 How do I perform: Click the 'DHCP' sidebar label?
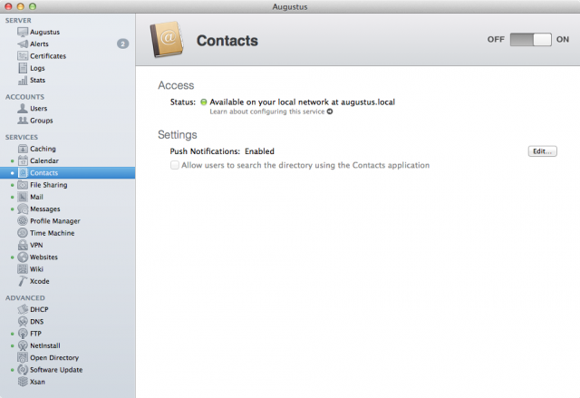(x=39, y=309)
